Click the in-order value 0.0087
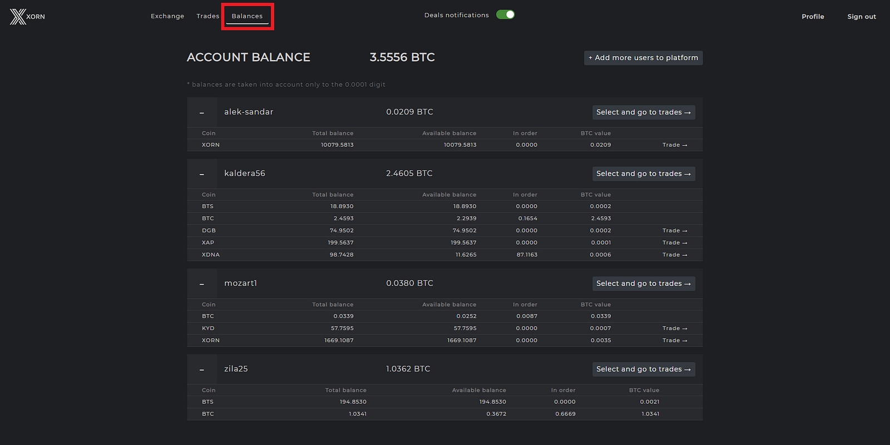890x445 pixels. (527, 317)
